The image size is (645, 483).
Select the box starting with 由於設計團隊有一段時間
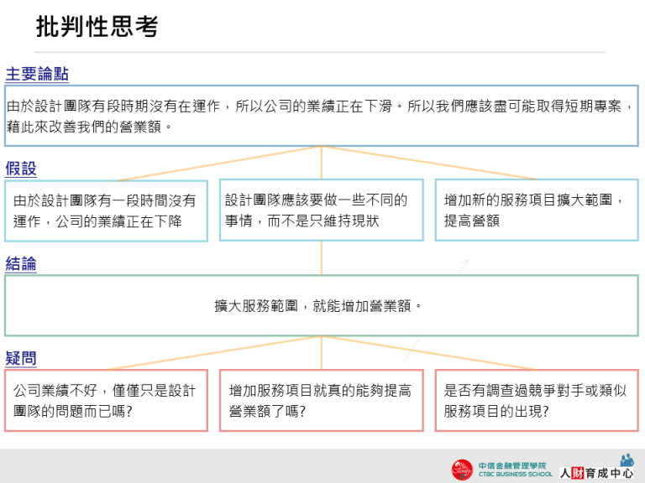(x=106, y=210)
